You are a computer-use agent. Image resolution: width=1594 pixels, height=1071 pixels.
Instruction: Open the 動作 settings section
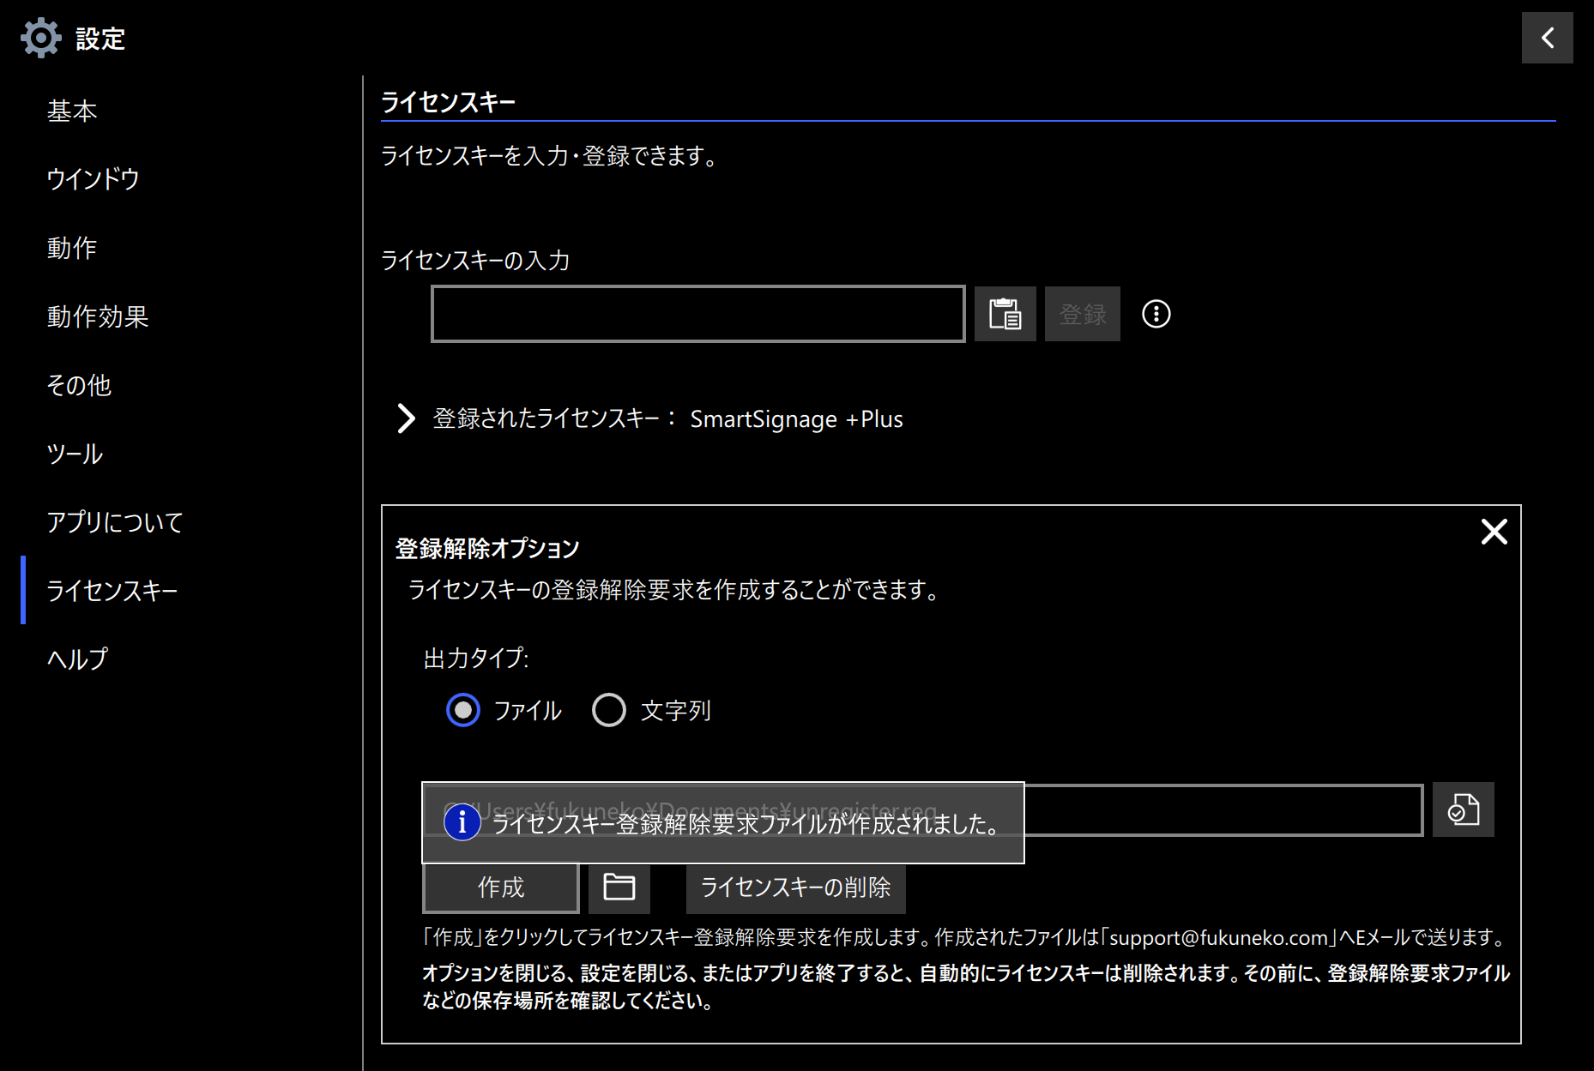[x=72, y=248]
